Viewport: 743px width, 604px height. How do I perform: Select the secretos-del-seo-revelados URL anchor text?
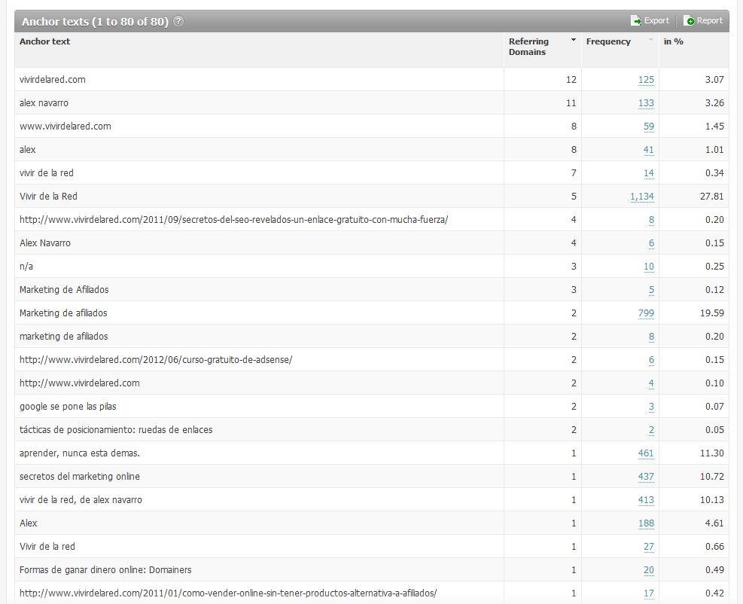tap(233, 219)
